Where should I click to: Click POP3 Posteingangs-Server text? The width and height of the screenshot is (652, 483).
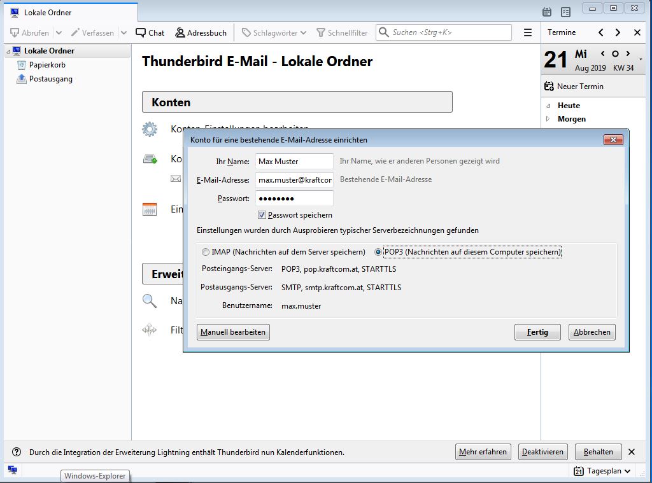click(339, 269)
